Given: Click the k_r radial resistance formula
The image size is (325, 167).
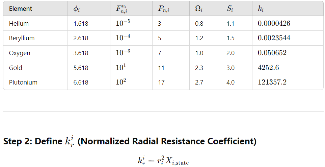Looking at the screenshot, I should click(x=163, y=161).
